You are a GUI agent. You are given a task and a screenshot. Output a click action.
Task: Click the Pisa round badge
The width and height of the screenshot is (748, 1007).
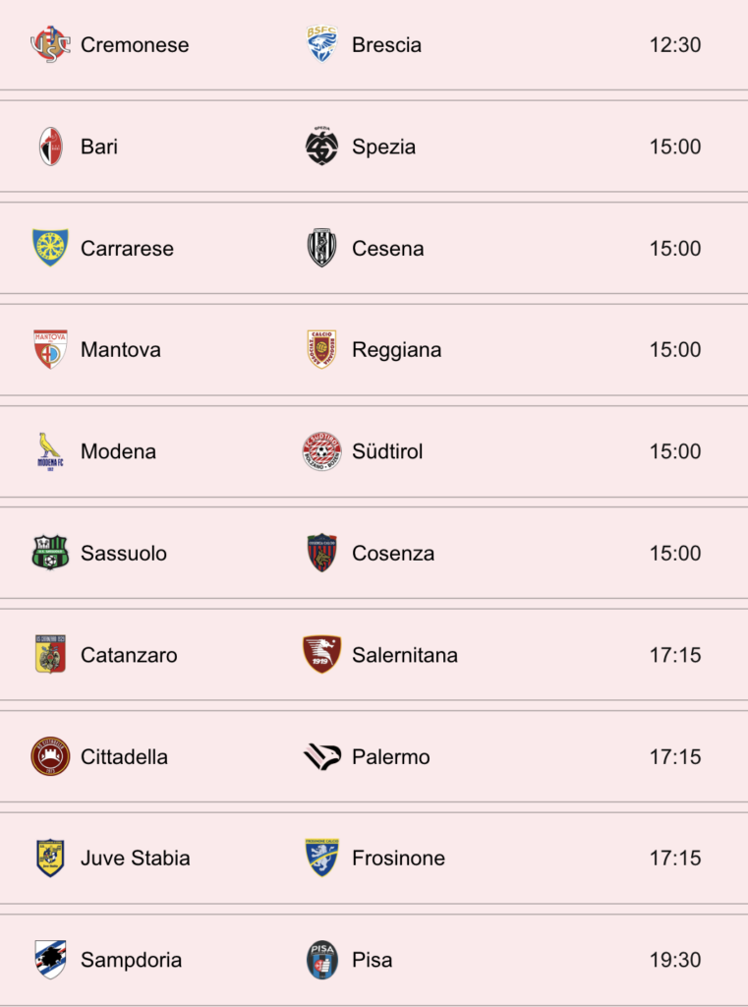click(321, 960)
